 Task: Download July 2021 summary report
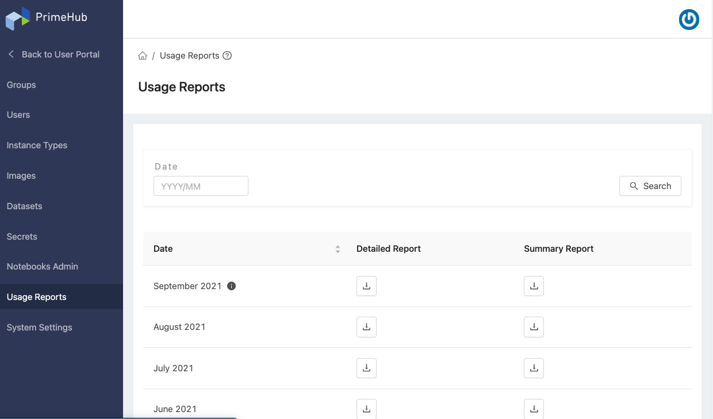(534, 368)
